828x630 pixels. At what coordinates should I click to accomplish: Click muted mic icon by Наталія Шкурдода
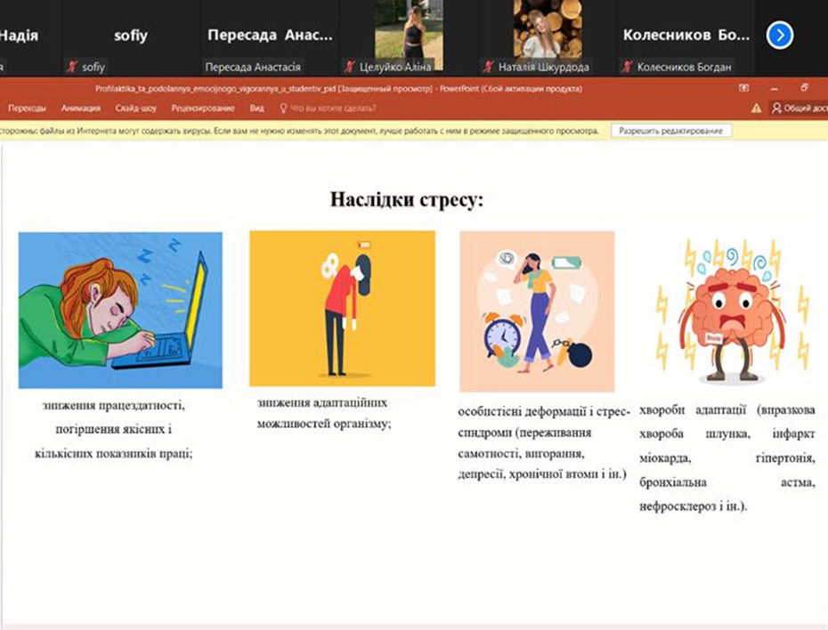point(489,67)
